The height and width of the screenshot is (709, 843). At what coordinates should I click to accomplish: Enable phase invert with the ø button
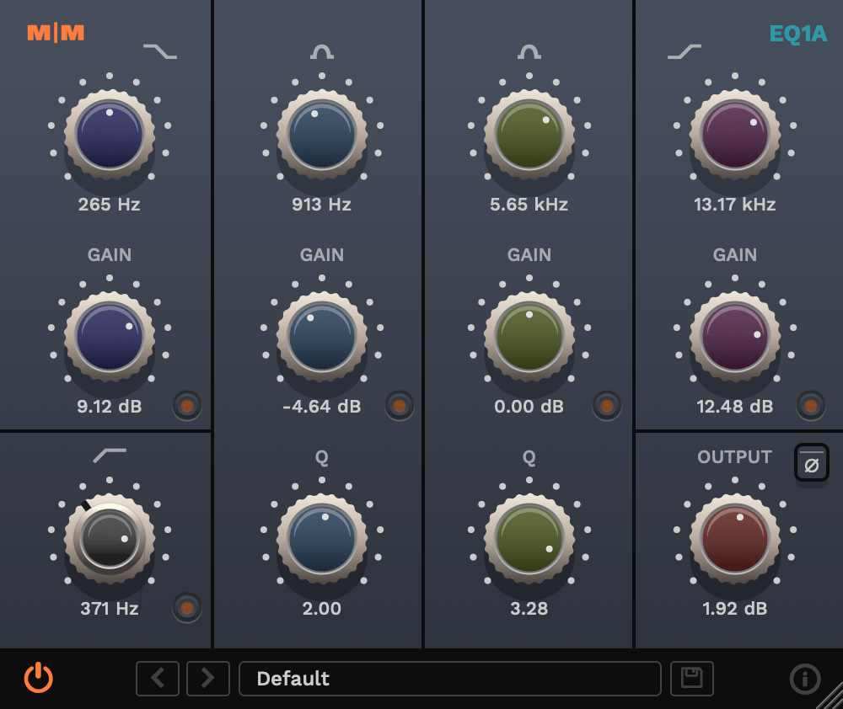[811, 462]
